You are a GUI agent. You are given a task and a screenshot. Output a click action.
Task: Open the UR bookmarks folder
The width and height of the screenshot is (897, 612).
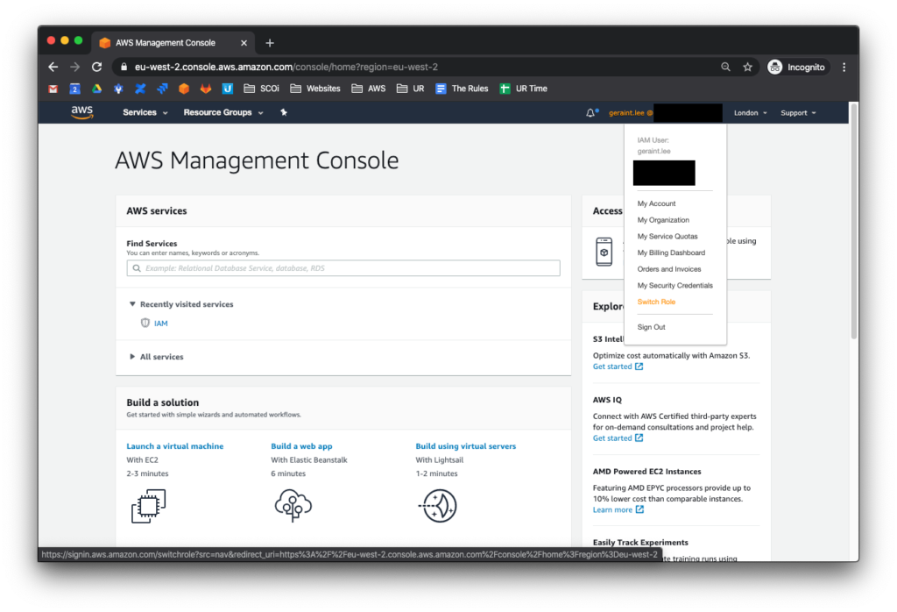[x=411, y=89]
